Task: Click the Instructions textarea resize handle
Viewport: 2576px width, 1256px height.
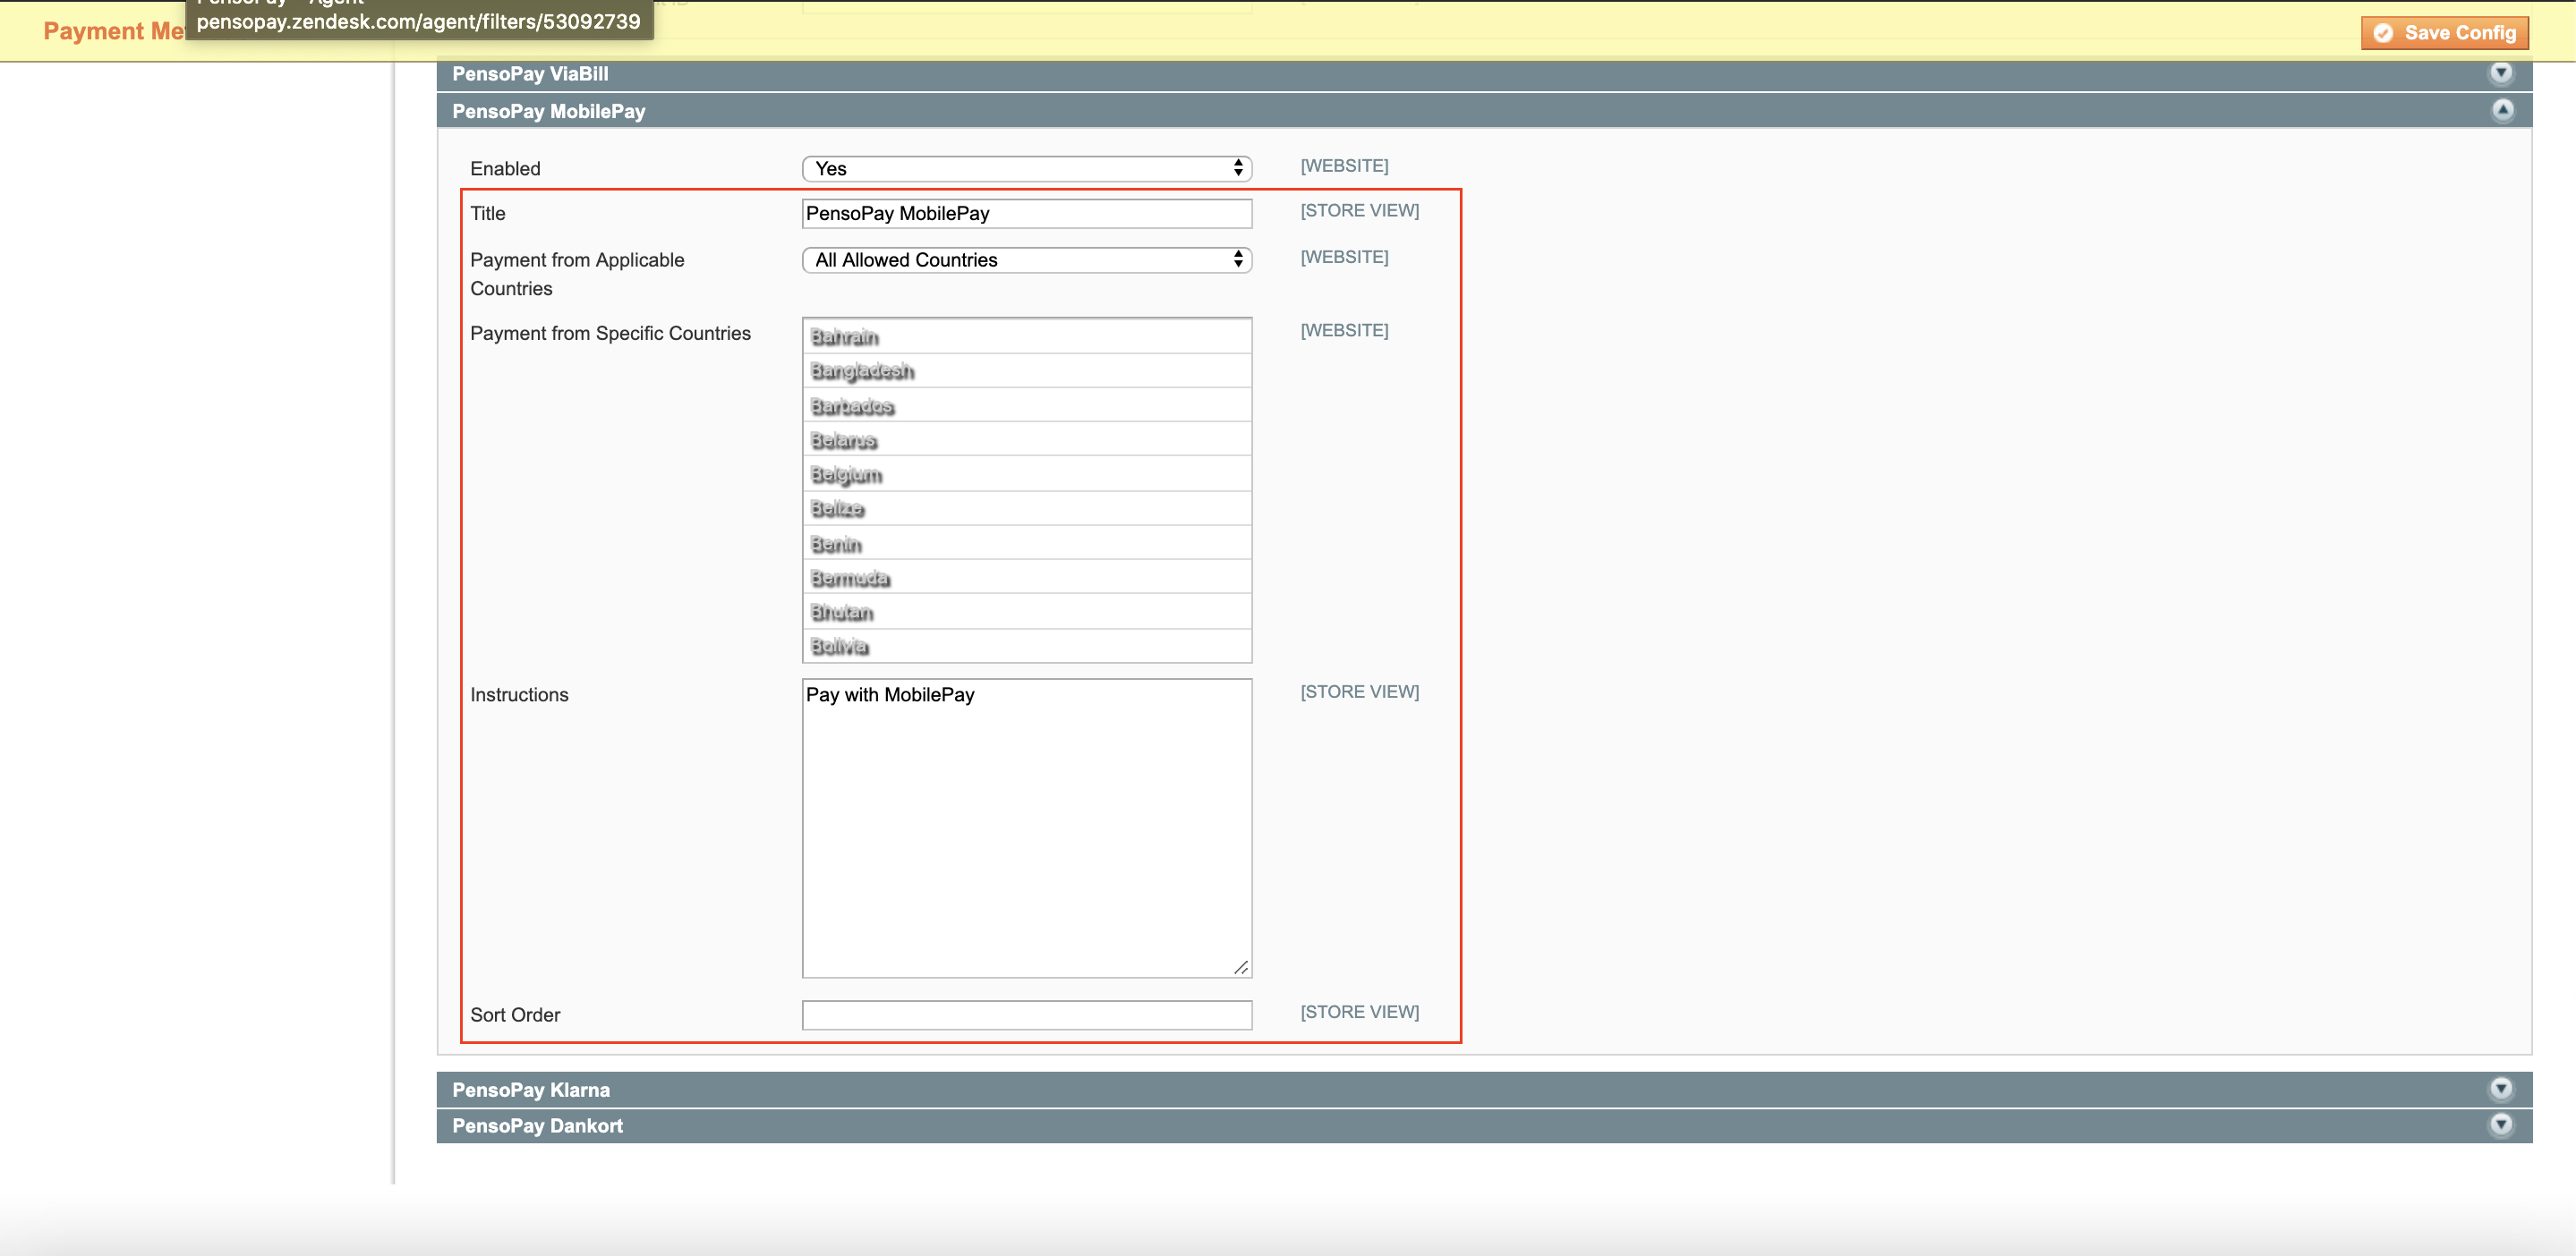Action: (1241, 967)
